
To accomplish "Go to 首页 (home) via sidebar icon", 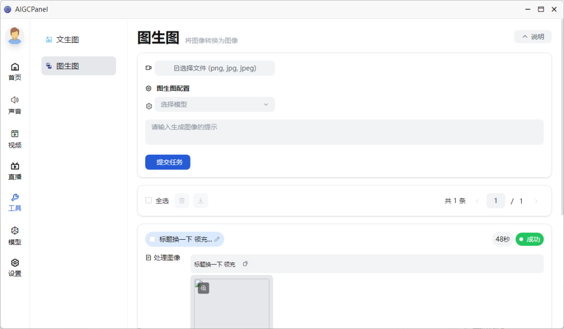I will pyautogui.click(x=15, y=72).
